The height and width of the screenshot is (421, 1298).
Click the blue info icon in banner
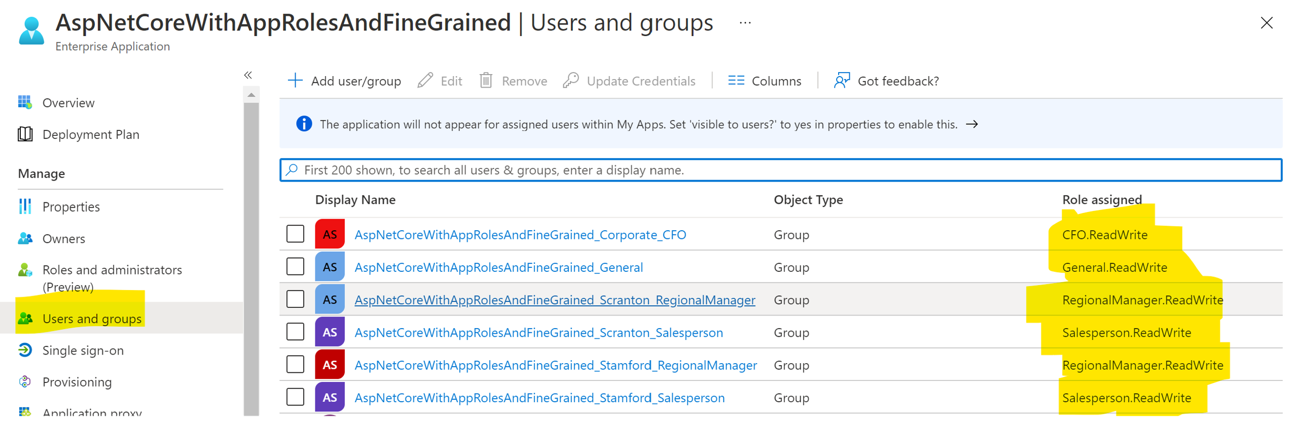pyautogui.click(x=304, y=124)
